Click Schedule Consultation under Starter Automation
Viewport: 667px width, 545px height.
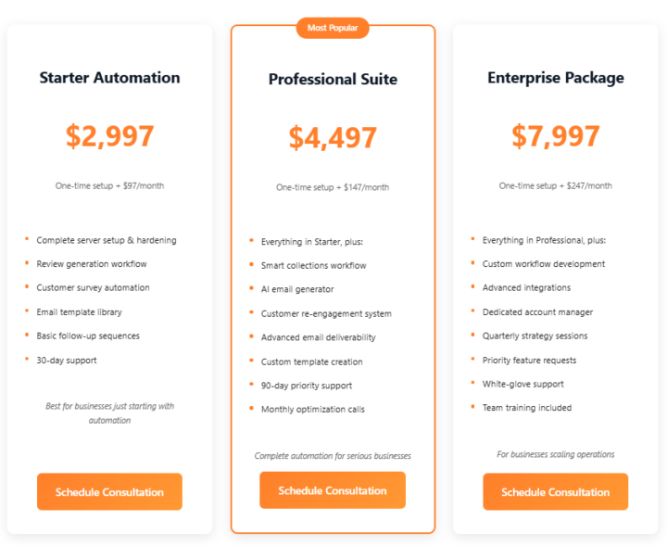(109, 492)
